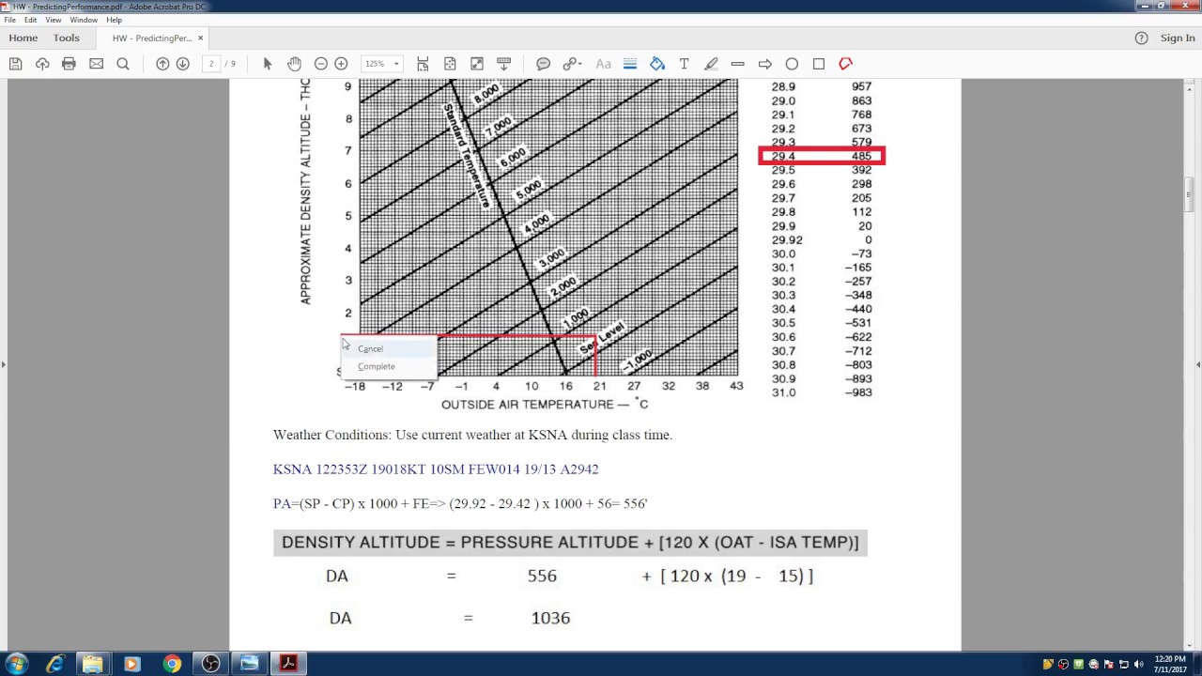
Task: Select the Hand pan tool
Action: pos(294,64)
